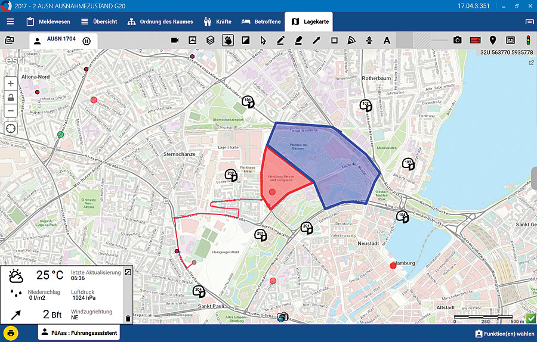Select the hand pan tool
This screenshot has height=342, width=537.
tap(228, 41)
